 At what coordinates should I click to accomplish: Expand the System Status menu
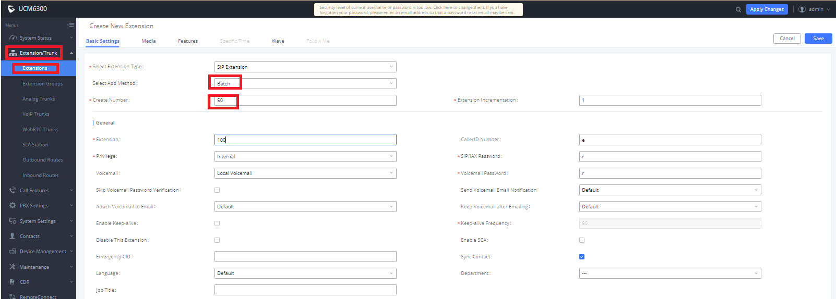(x=71, y=38)
